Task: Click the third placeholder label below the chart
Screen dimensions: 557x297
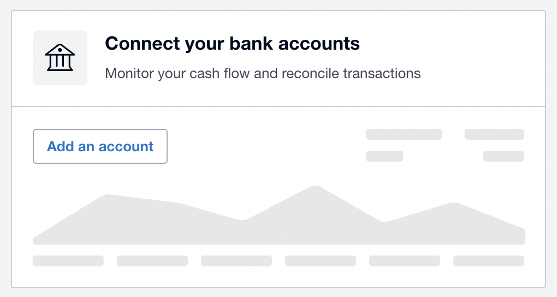Action: point(236,261)
